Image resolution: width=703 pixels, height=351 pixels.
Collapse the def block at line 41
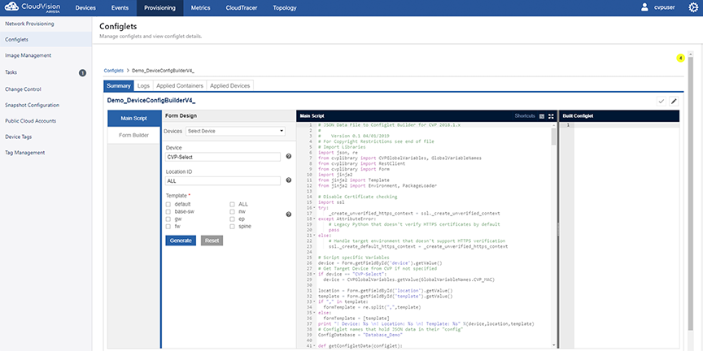pyautogui.click(x=314, y=345)
